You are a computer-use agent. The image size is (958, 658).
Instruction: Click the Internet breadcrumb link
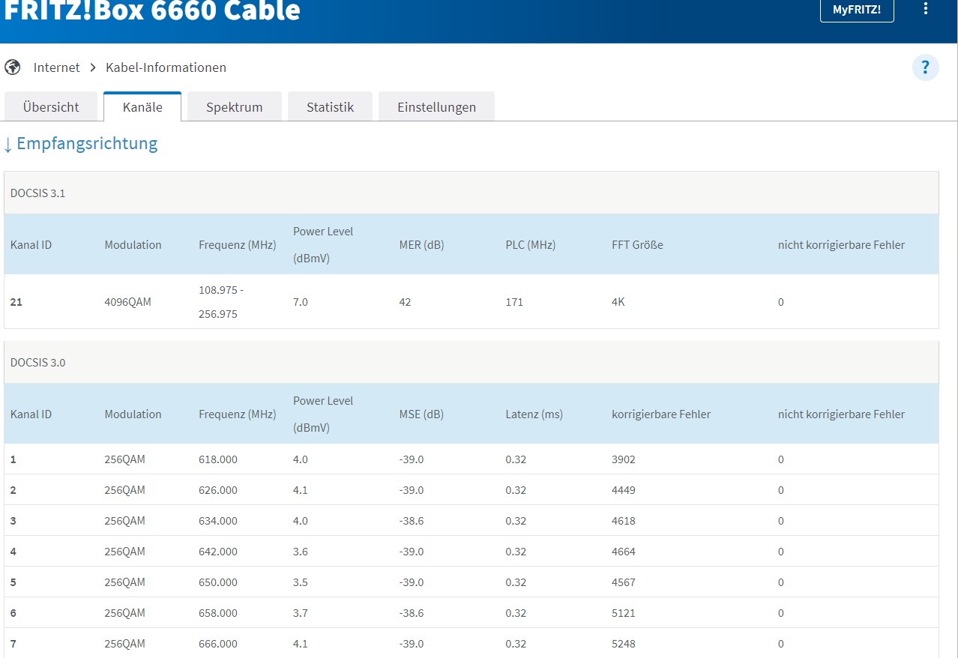pos(56,67)
